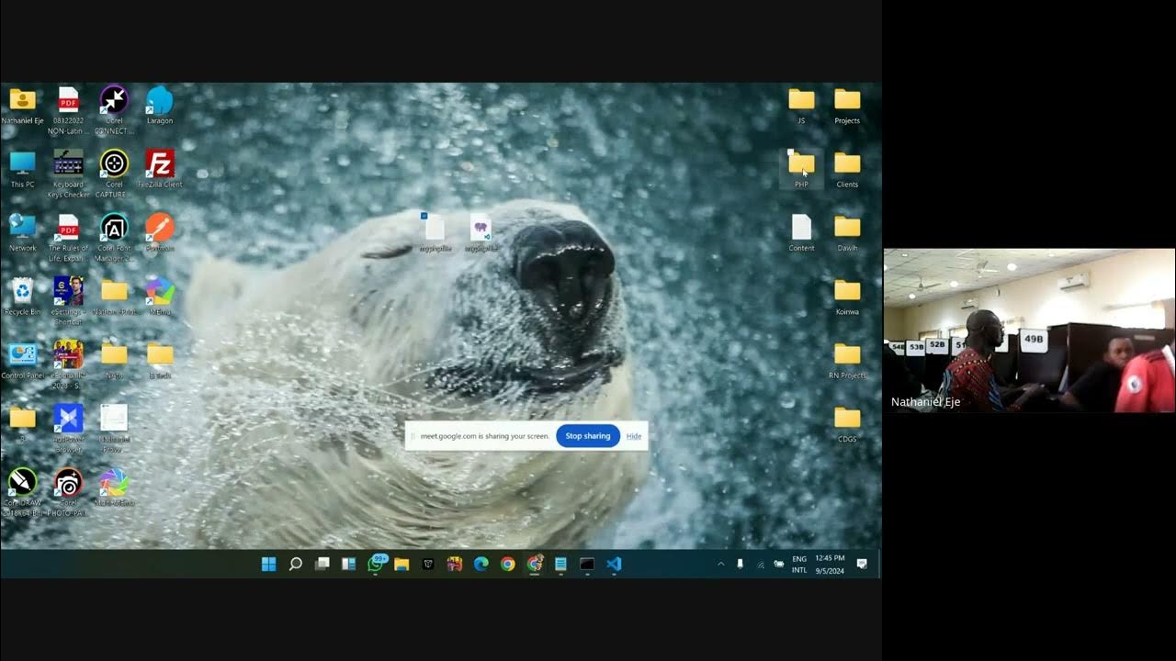Open Keyboard Keys Checker shortcut

(x=68, y=174)
